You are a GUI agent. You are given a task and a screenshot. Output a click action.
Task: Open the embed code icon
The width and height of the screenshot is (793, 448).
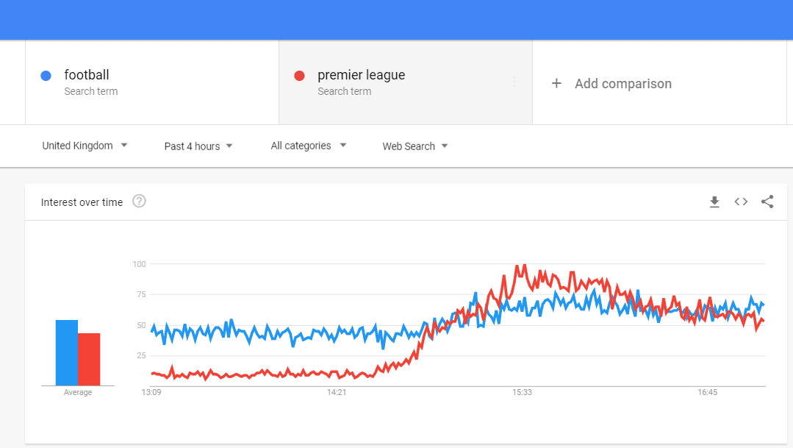coord(741,202)
